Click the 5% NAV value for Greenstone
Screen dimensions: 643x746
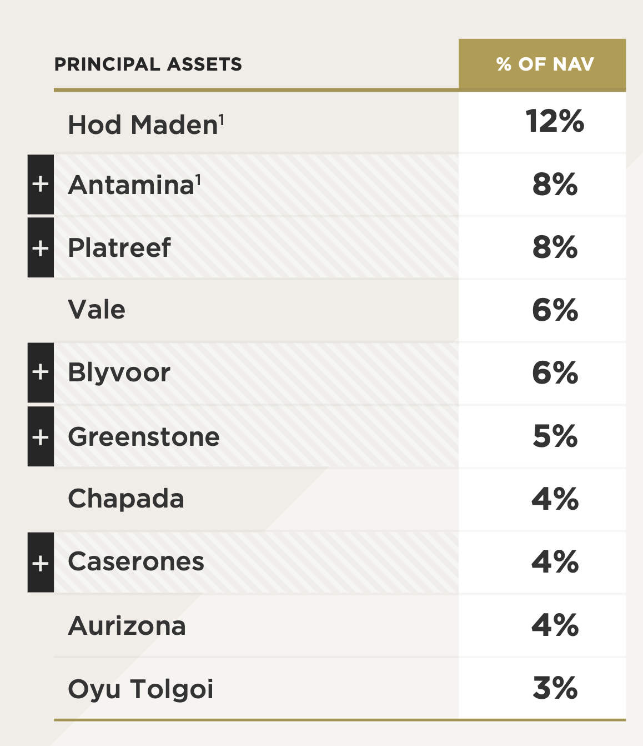click(554, 436)
